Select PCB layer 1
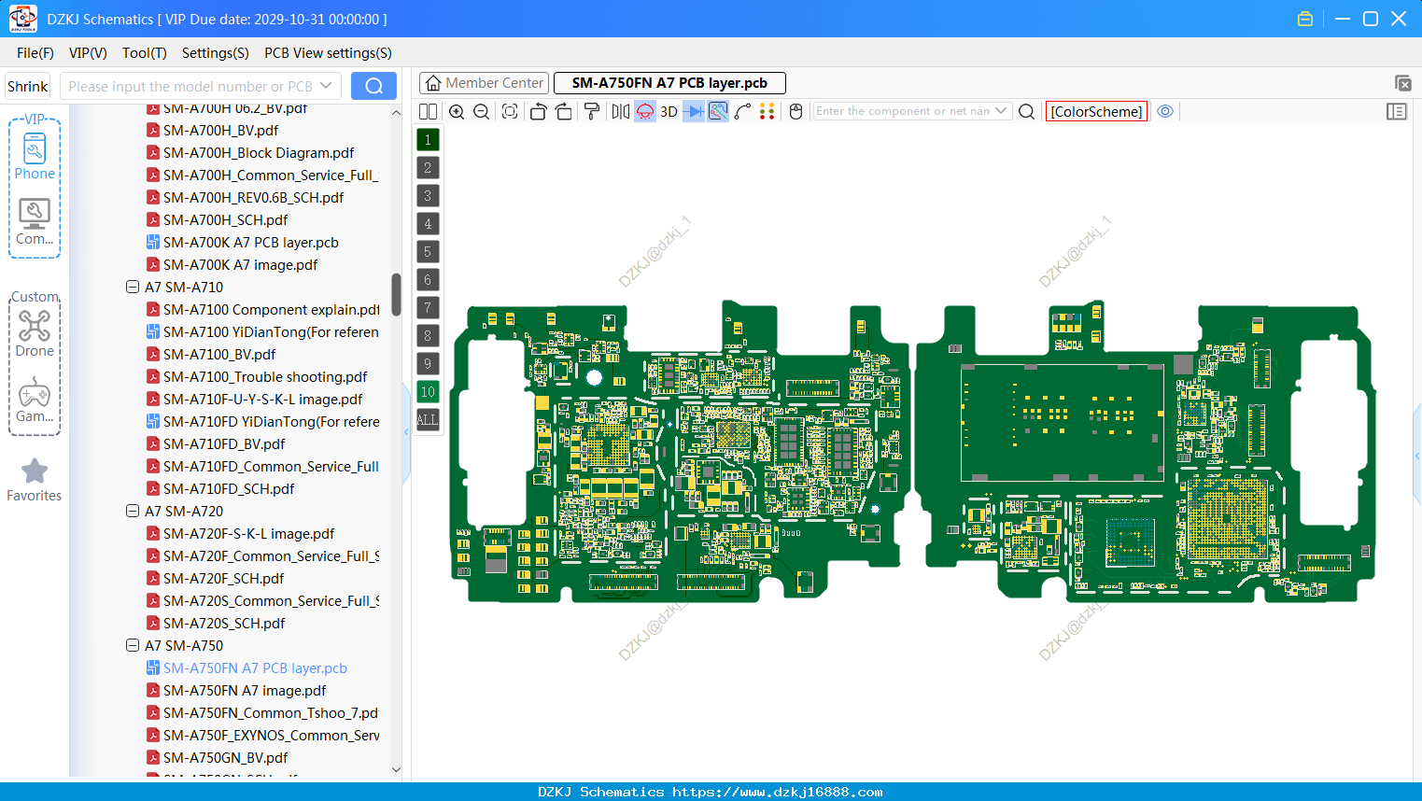Viewport: 1422px width, 801px height. point(428,139)
